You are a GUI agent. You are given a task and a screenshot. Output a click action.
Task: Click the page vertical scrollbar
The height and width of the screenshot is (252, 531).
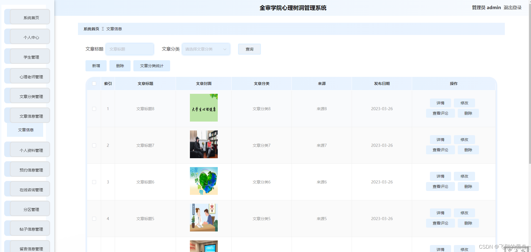point(530,83)
